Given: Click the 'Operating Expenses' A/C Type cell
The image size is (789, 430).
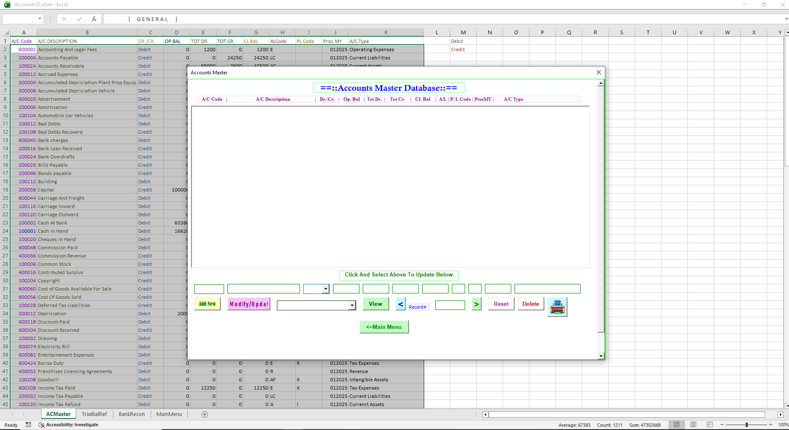Looking at the screenshot, I should click(386, 50).
